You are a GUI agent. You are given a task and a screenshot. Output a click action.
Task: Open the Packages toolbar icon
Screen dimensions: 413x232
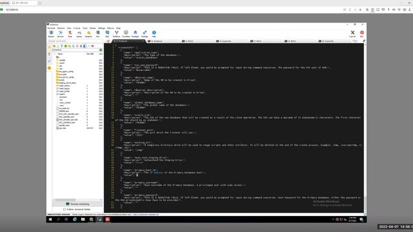[135, 34]
